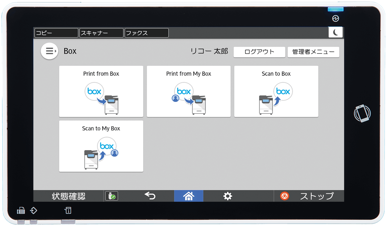This screenshot has width=387, height=227.
Task: Switch to the スキャナー tab
Action: coord(101,33)
